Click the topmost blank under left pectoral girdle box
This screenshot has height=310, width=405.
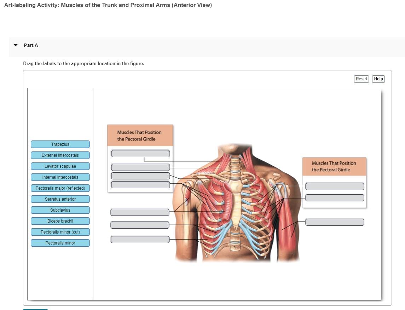point(140,153)
